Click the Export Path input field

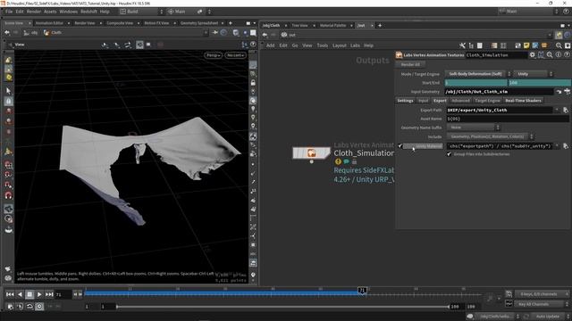(500, 110)
